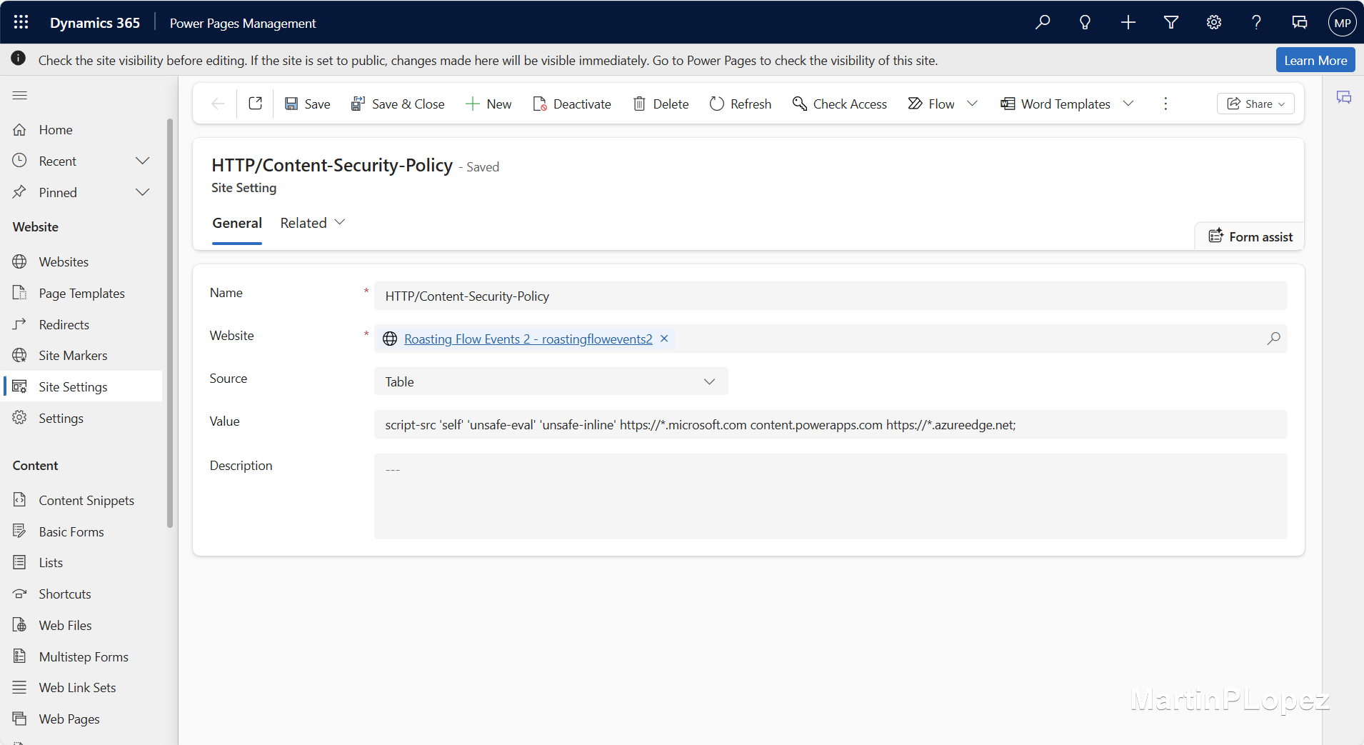Click the Refresh command icon
The height and width of the screenshot is (745, 1364).
717,104
